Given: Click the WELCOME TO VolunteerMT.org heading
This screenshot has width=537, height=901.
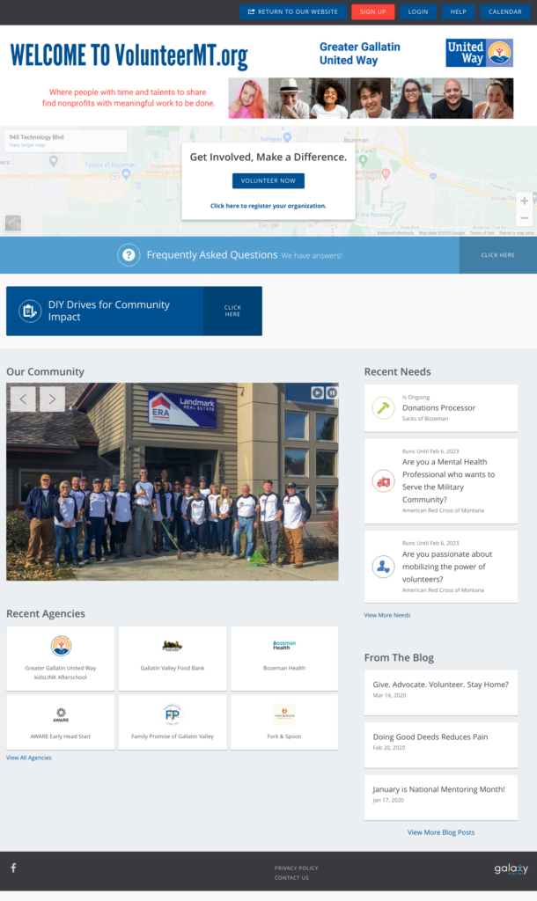Looking at the screenshot, I should (129, 55).
